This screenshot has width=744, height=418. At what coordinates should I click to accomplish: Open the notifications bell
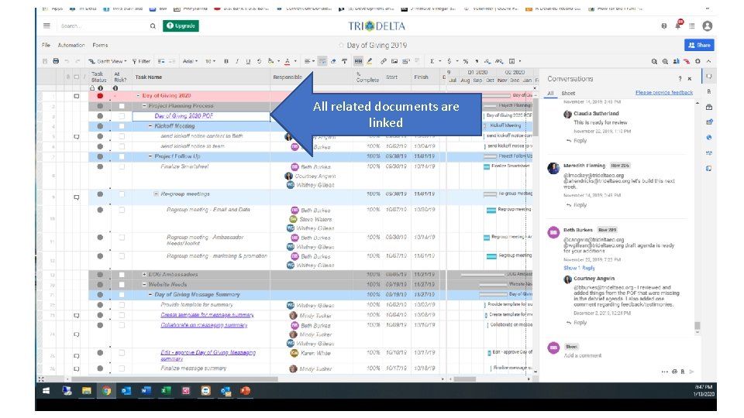click(678, 26)
